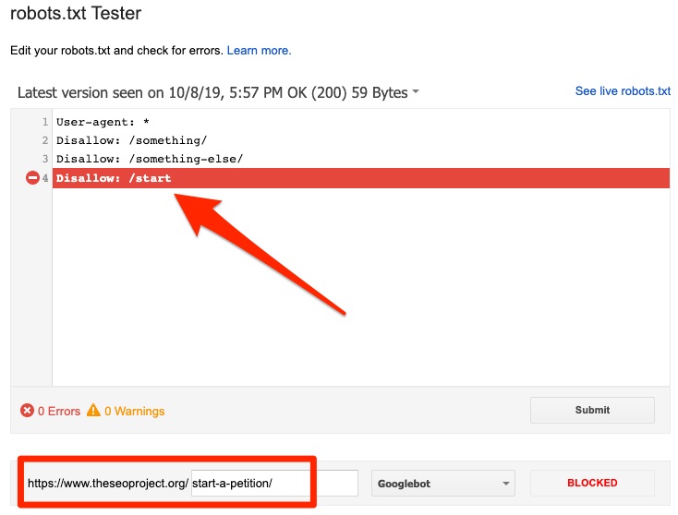Click the red BLOCKED test button
The width and height of the screenshot is (678, 515).
coord(592,483)
